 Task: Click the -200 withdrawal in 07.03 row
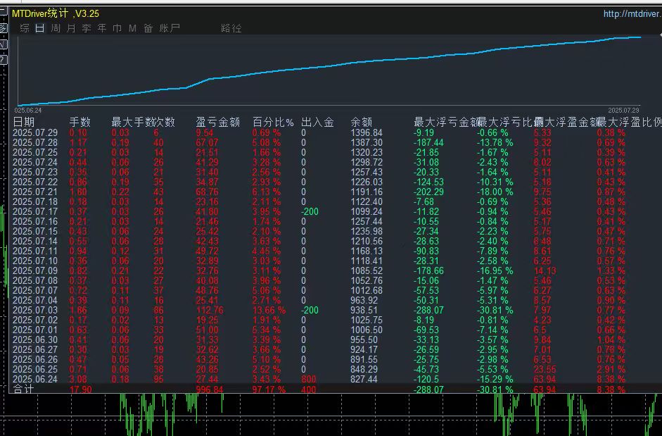click(x=310, y=310)
